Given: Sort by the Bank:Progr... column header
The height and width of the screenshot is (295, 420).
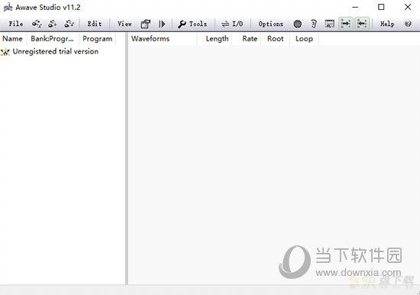Looking at the screenshot, I should [x=53, y=39].
